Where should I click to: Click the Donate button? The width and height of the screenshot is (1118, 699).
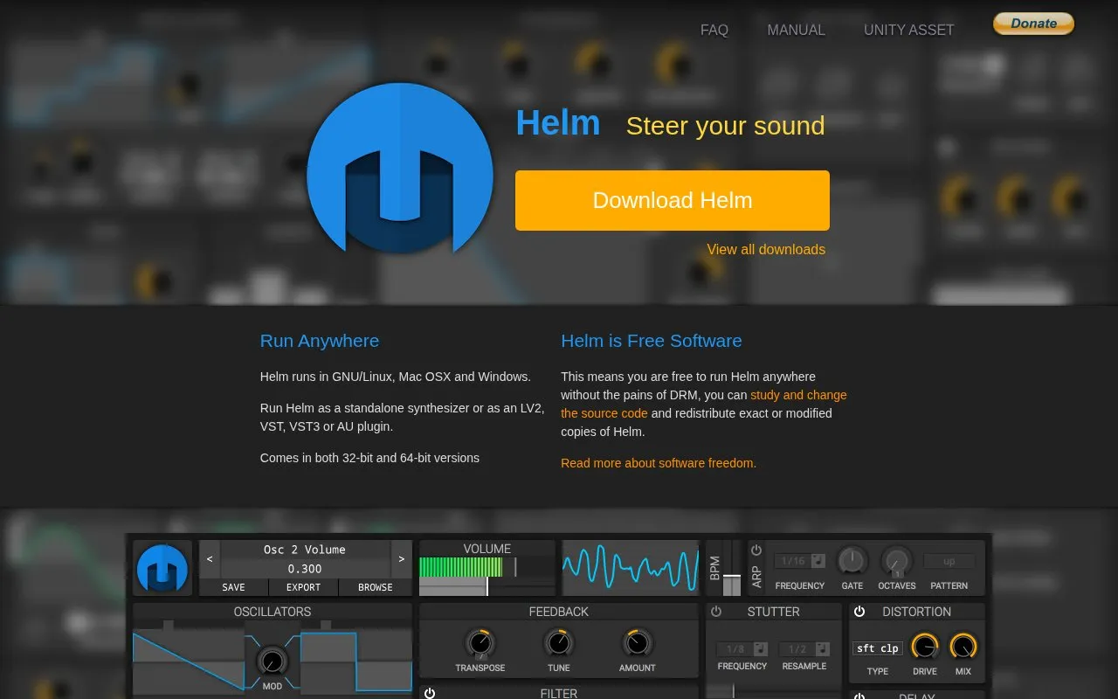[1033, 24]
